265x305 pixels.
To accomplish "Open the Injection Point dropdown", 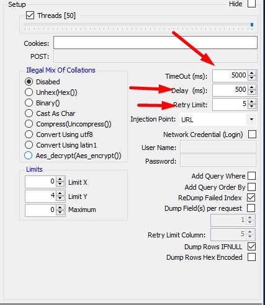I will pyautogui.click(x=218, y=120).
